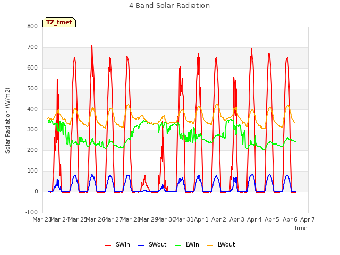Viewport: 340px width, 255px height.
Task: Click the 100 y-axis label
Action: tap(32, 171)
